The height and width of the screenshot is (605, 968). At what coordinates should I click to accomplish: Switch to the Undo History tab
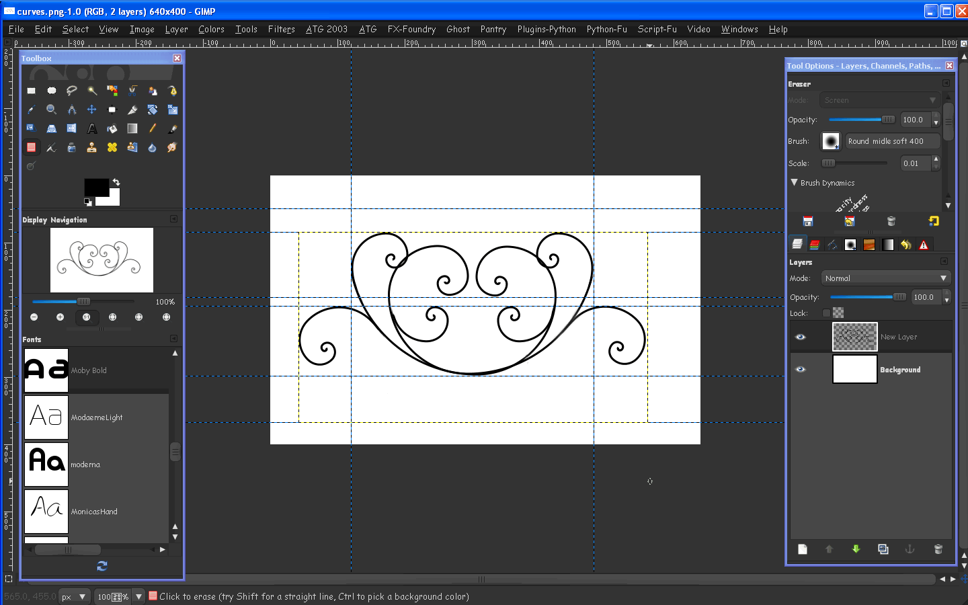905,245
